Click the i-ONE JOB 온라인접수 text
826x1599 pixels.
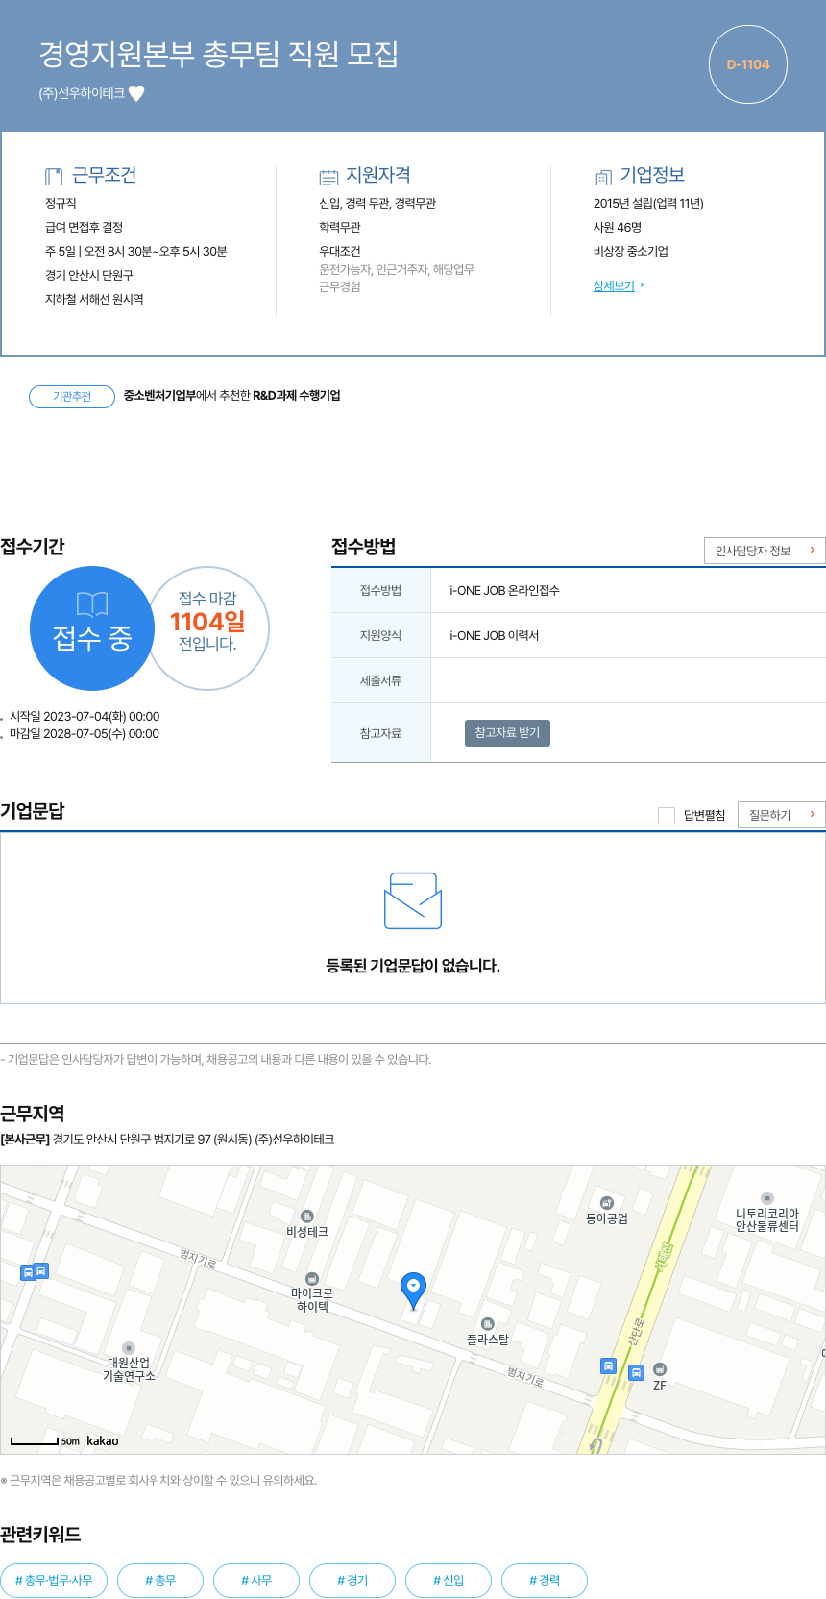point(504,590)
